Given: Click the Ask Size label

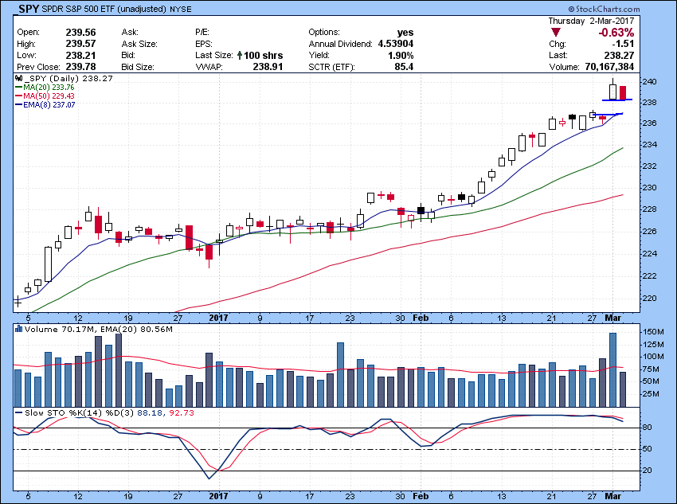Looking at the screenshot, I should pos(139,44).
